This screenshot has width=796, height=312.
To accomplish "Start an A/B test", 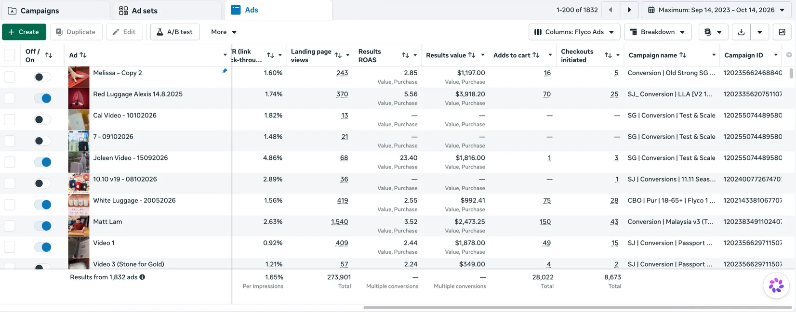I will click(x=175, y=32).
